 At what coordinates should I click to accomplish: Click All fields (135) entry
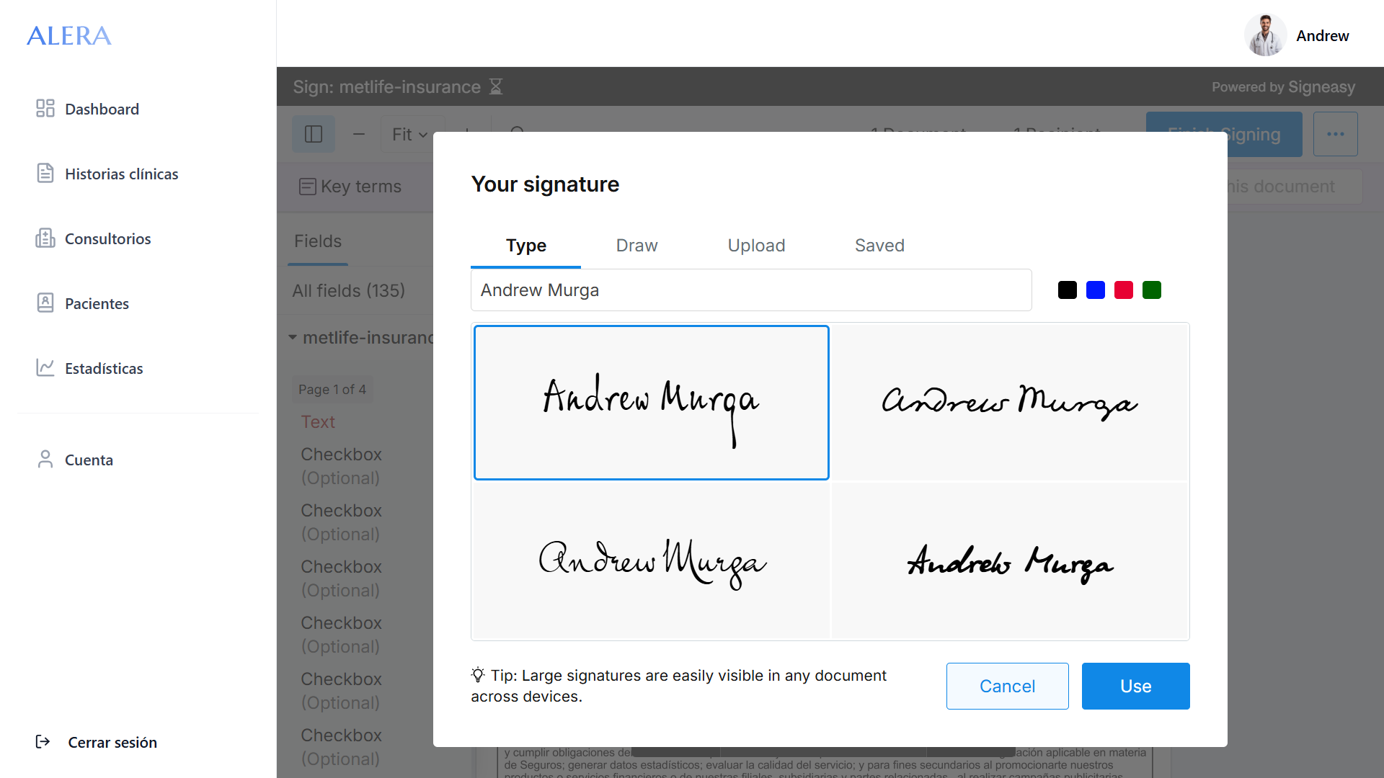point(349,290)
